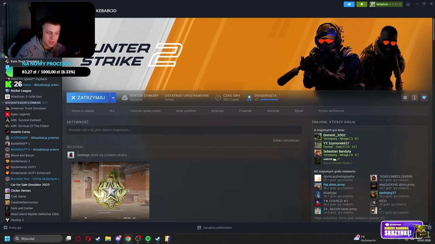This screenshot has height=244, width=435.
Task: Open the announcements megaphone button
Action: [349, 4]
